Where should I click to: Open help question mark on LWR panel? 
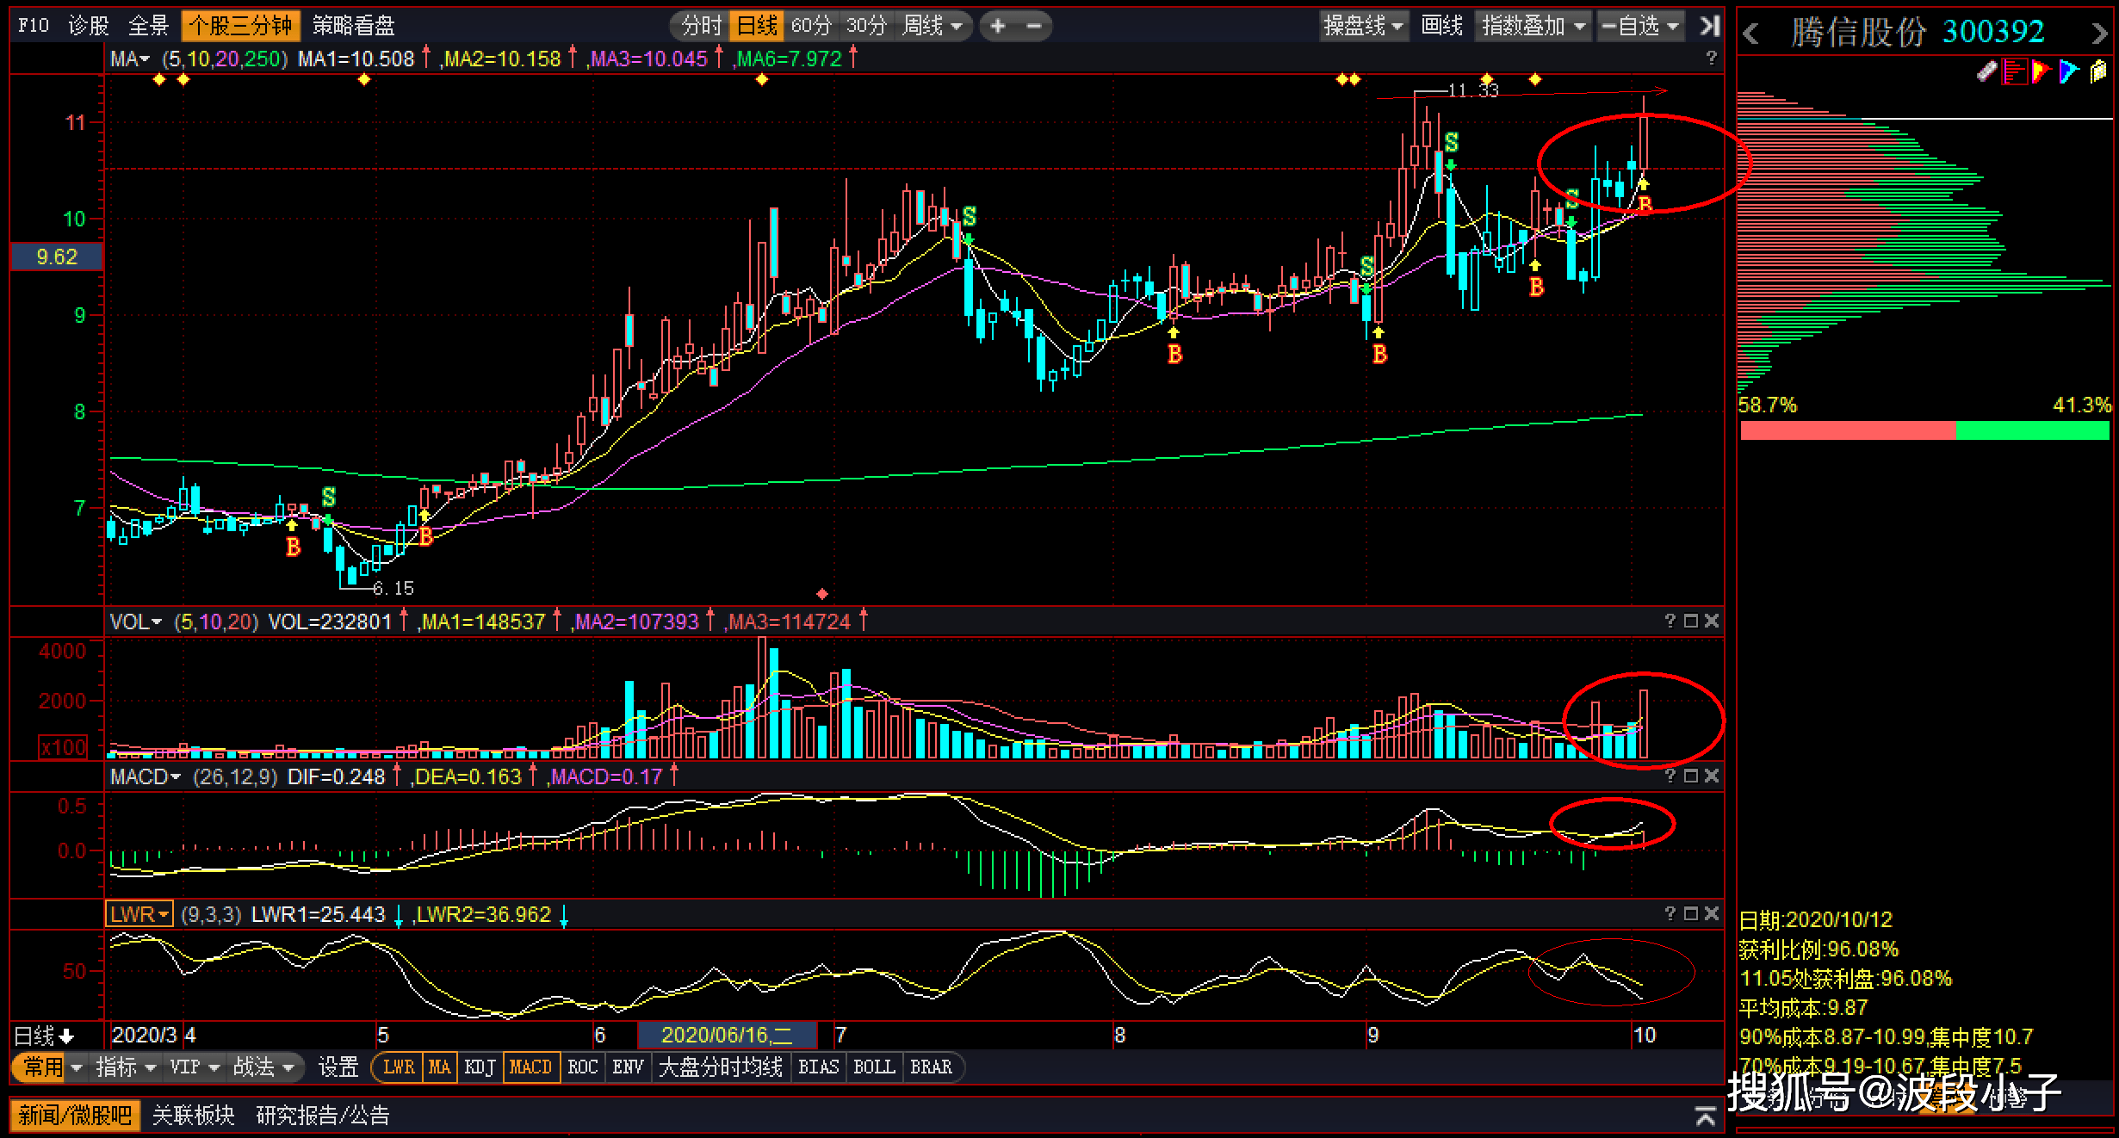tap(1670, 913)
